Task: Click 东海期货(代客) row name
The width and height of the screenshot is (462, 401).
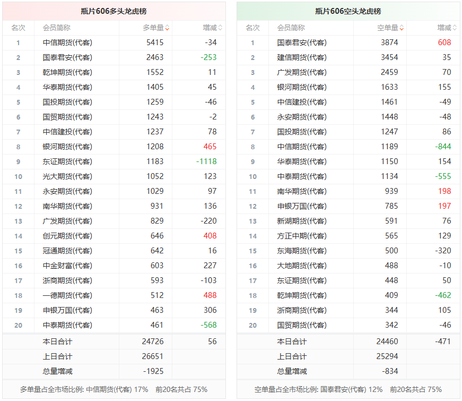Action: pyautogui.click(x=302, y=251)
